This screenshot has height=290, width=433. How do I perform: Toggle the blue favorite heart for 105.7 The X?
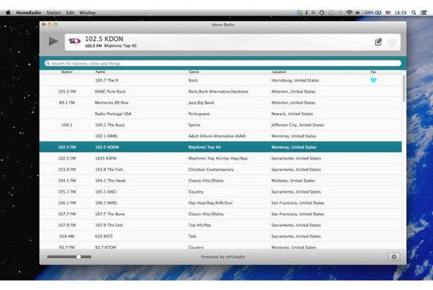pyautogui.click(x=373, y=80)
